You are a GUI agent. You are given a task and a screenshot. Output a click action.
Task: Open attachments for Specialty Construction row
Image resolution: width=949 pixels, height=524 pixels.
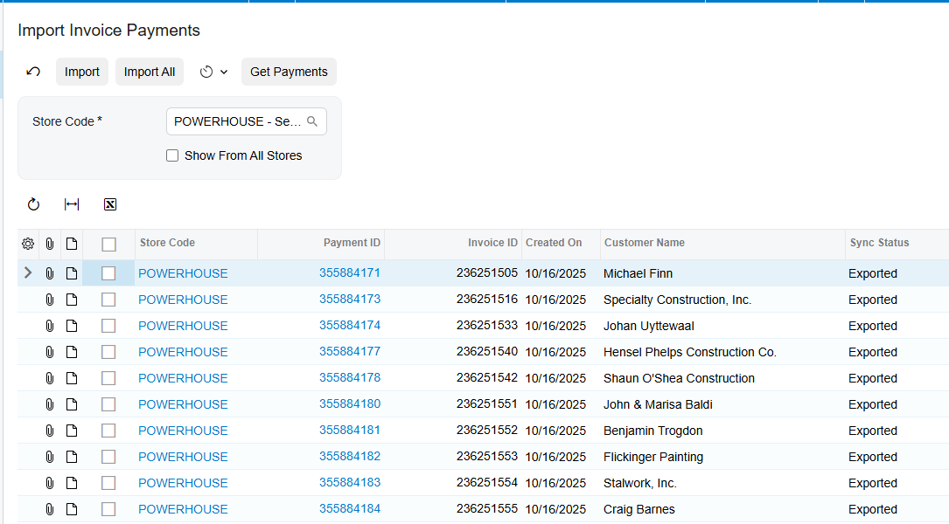[x=50, y=300]
